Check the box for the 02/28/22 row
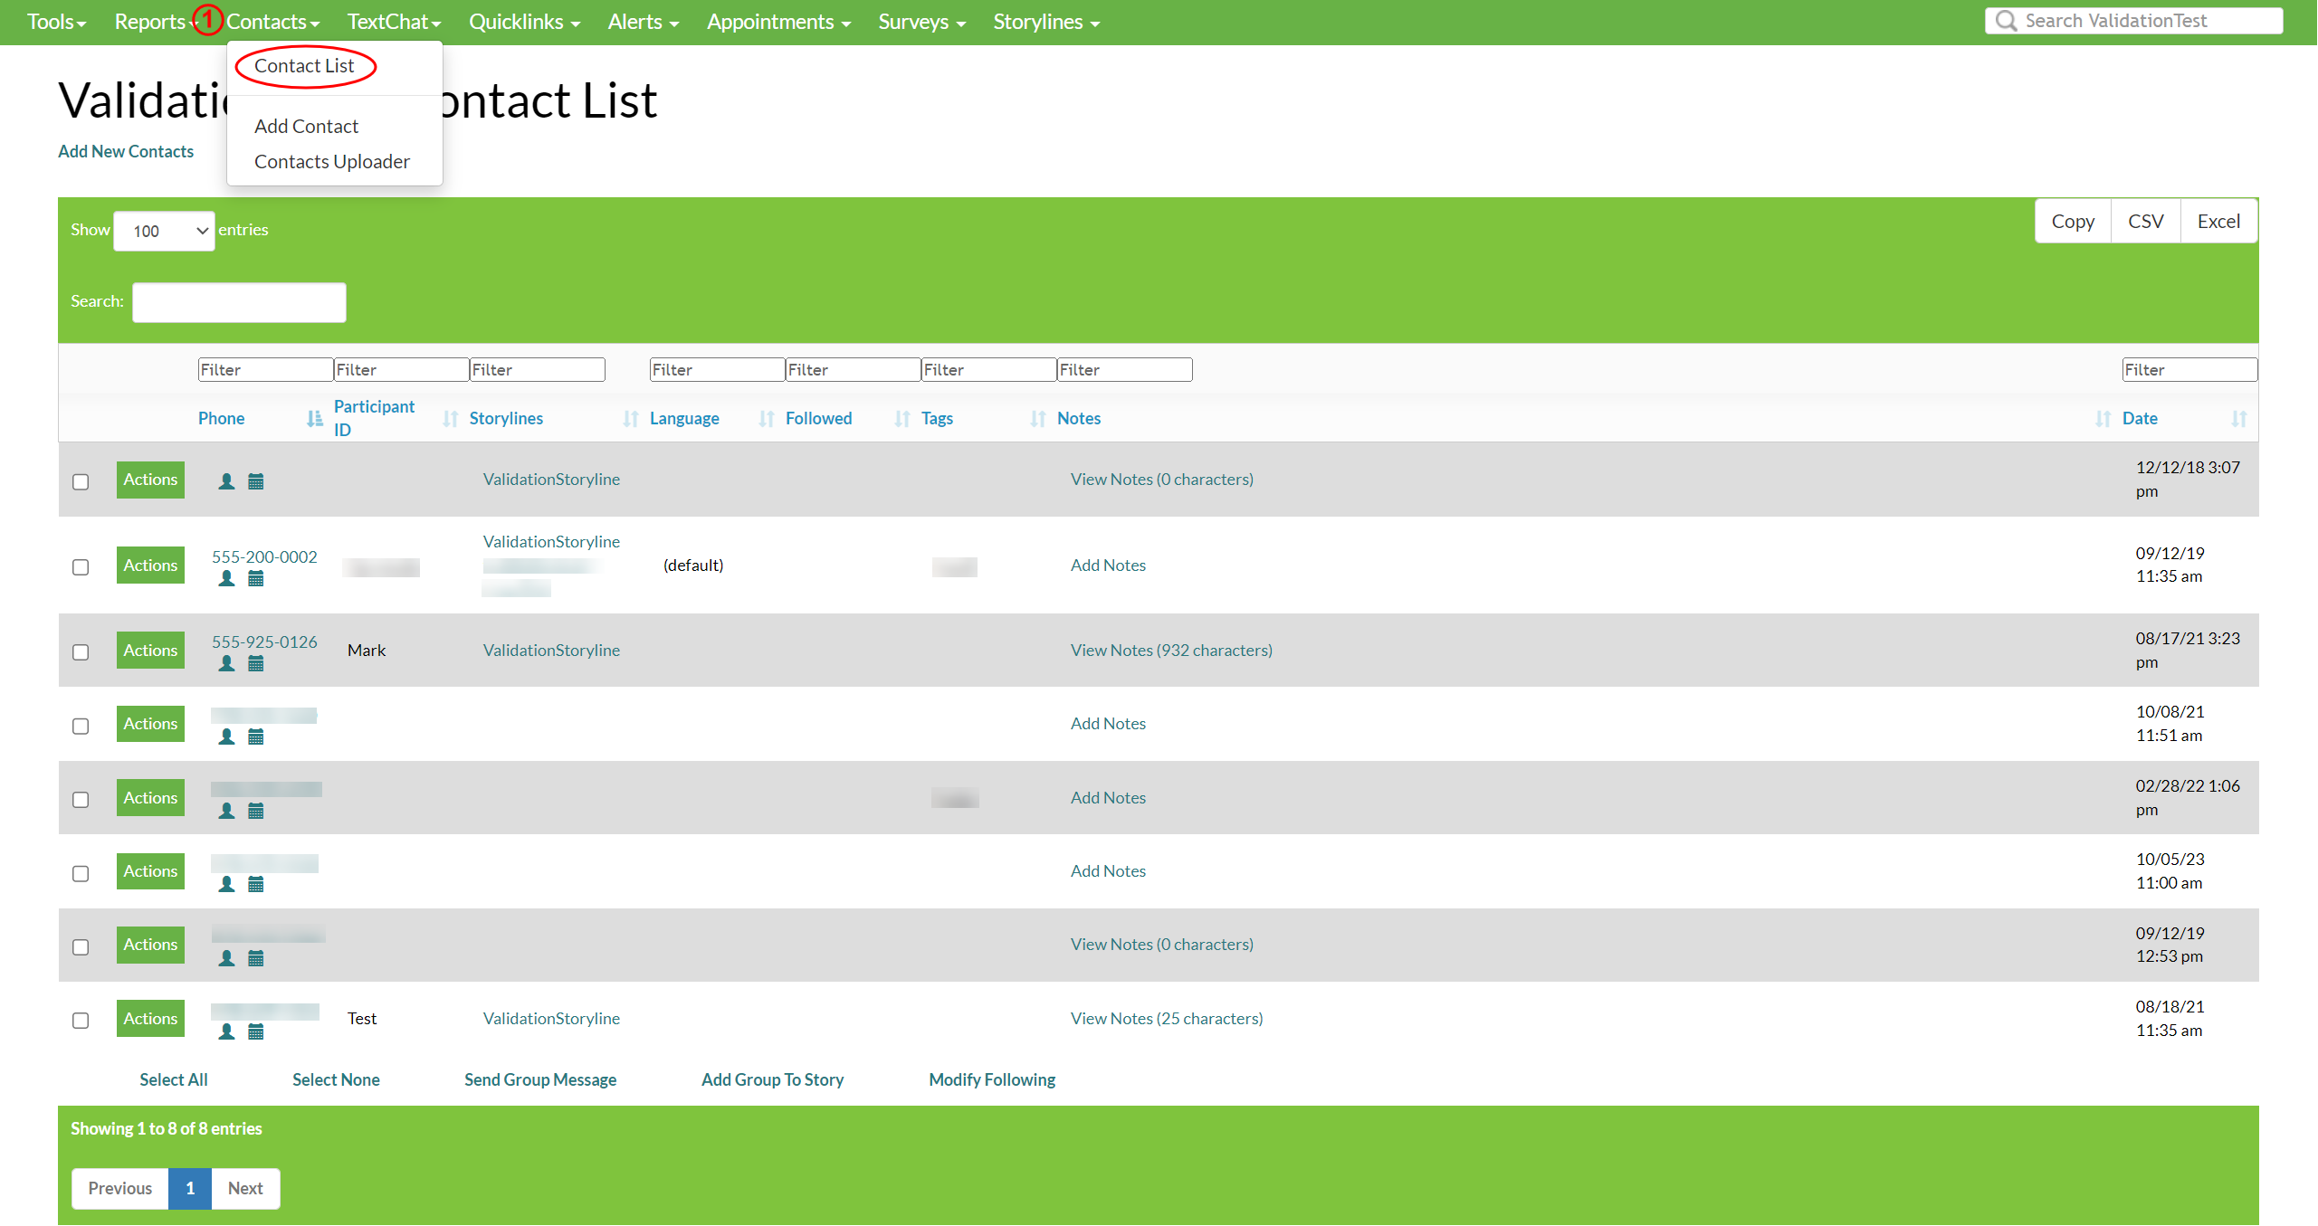2318x1226 pixels. (x=81, y=799)
